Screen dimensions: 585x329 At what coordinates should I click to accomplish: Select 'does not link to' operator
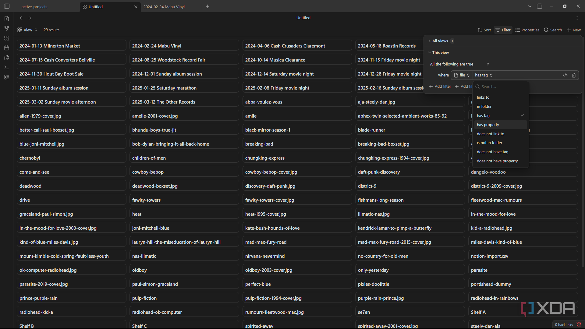pyautogui.click(x=501, y=134)
